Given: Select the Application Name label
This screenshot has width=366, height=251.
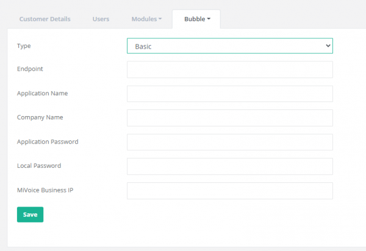Looking at the screenshot, I should tap(42, 93).
